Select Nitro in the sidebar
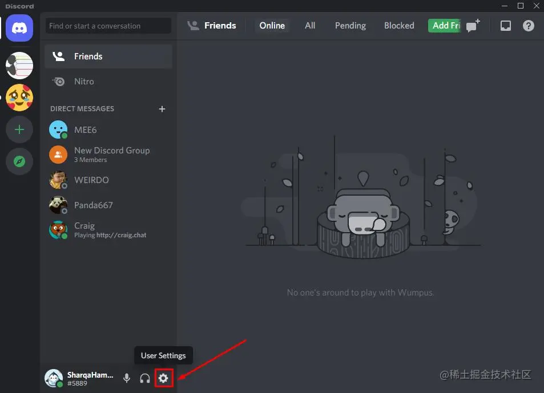This screenshot has width=544, height=393. tap(108, 82)
